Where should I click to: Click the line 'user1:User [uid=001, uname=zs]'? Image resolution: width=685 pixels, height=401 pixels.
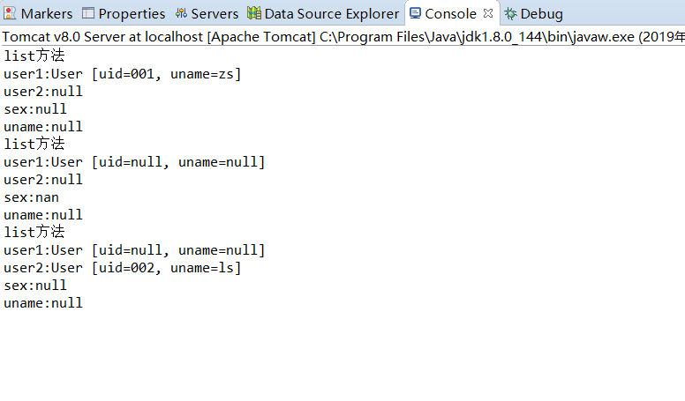click(x=123, y=74)
